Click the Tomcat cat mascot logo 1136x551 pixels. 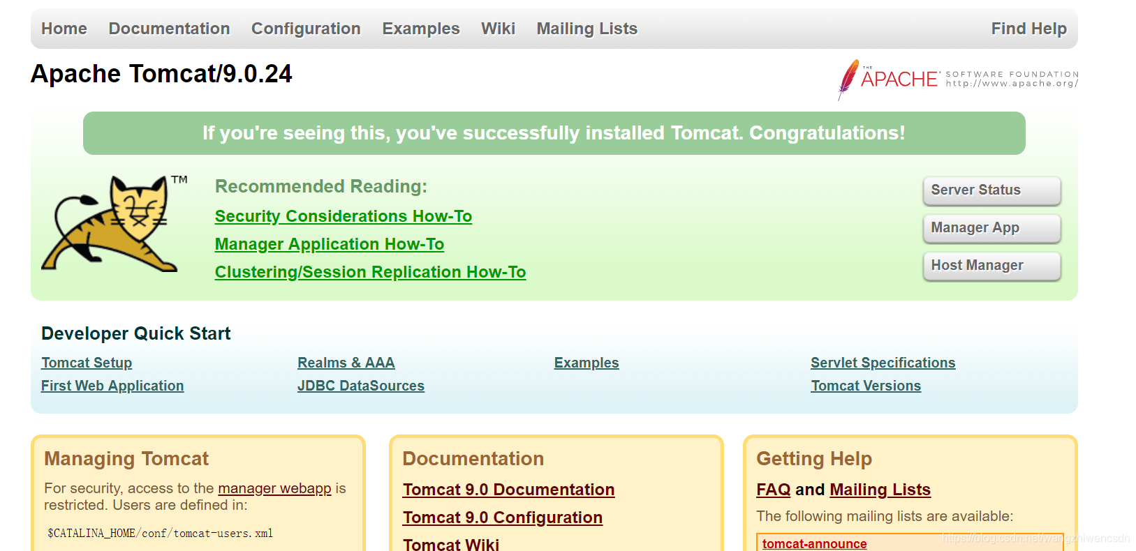[113, 224]
